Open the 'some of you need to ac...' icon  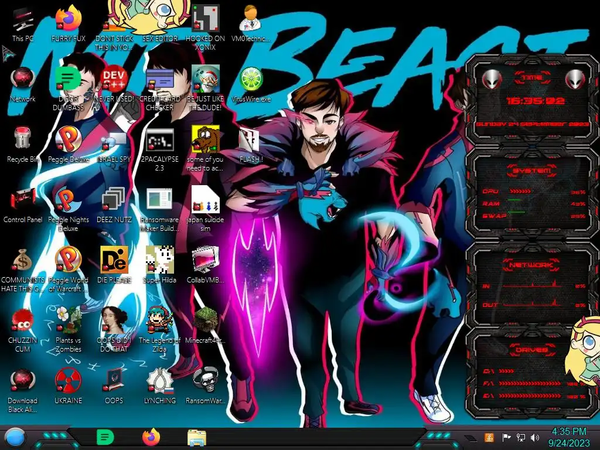click(205, 149)
